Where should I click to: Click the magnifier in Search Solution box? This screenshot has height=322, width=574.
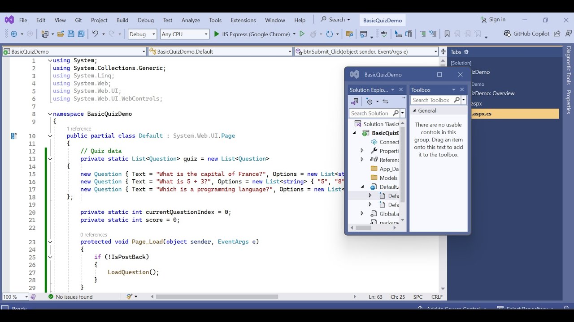[x=396, y=113]
